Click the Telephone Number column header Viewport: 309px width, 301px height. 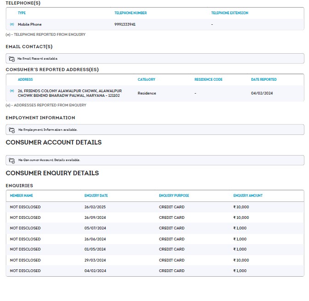tap(130, 13)
